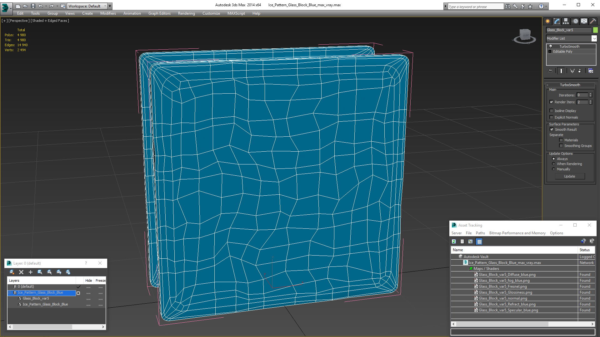Viewport: 600px width, 337px height.
Task: Click Highlight Selected Objects' Layers icon
Action: pyautogui.click(x=49, y=272)
